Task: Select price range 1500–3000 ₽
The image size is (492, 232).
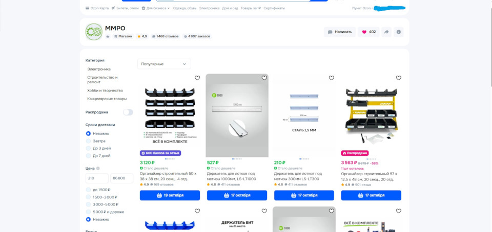Action: tap(88, 197)
